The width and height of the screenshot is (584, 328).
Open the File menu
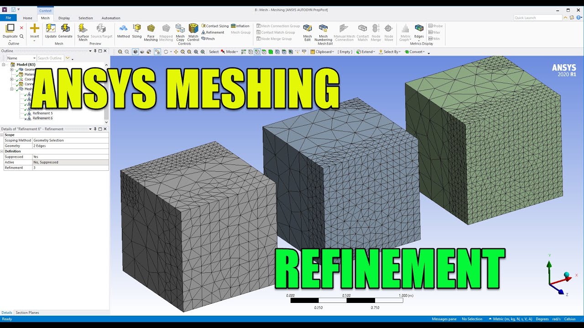(x=8, y=18)
